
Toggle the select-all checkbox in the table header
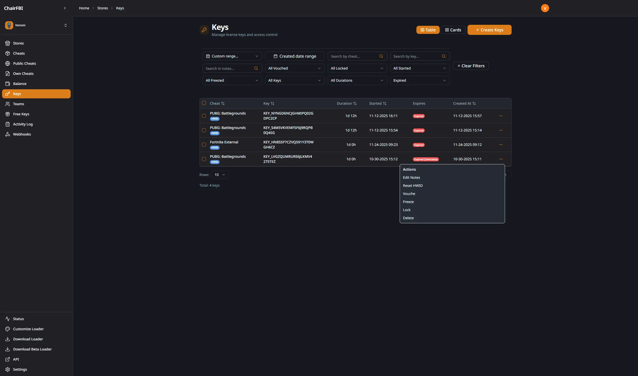click(204, 103)
